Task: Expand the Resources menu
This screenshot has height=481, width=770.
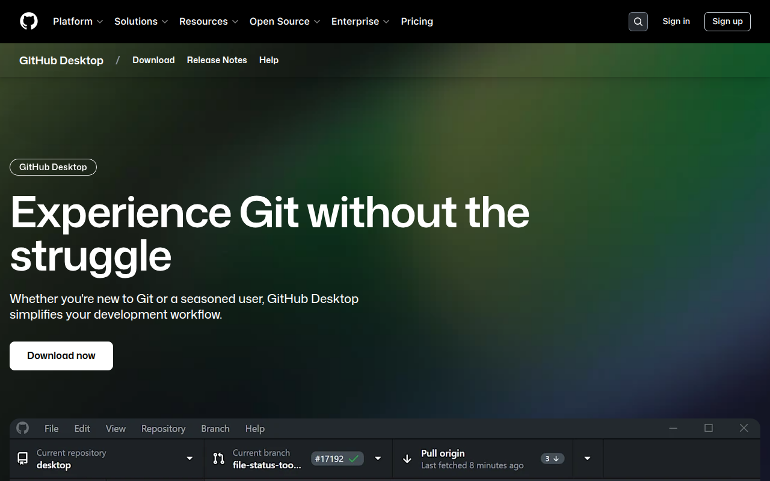Action: 209,21
